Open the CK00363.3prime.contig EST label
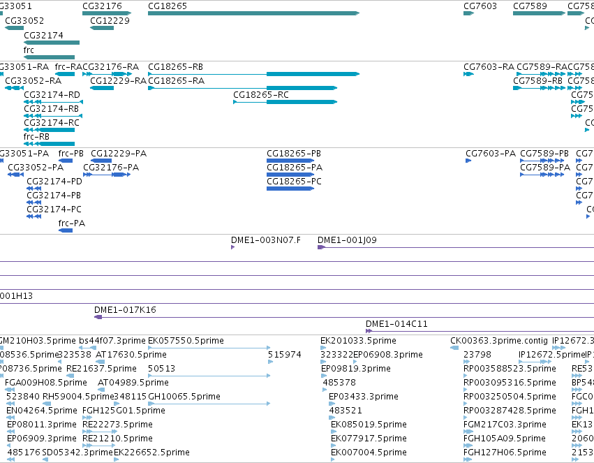The width and height of the screenshot is (594, 463). click(499, 341)
